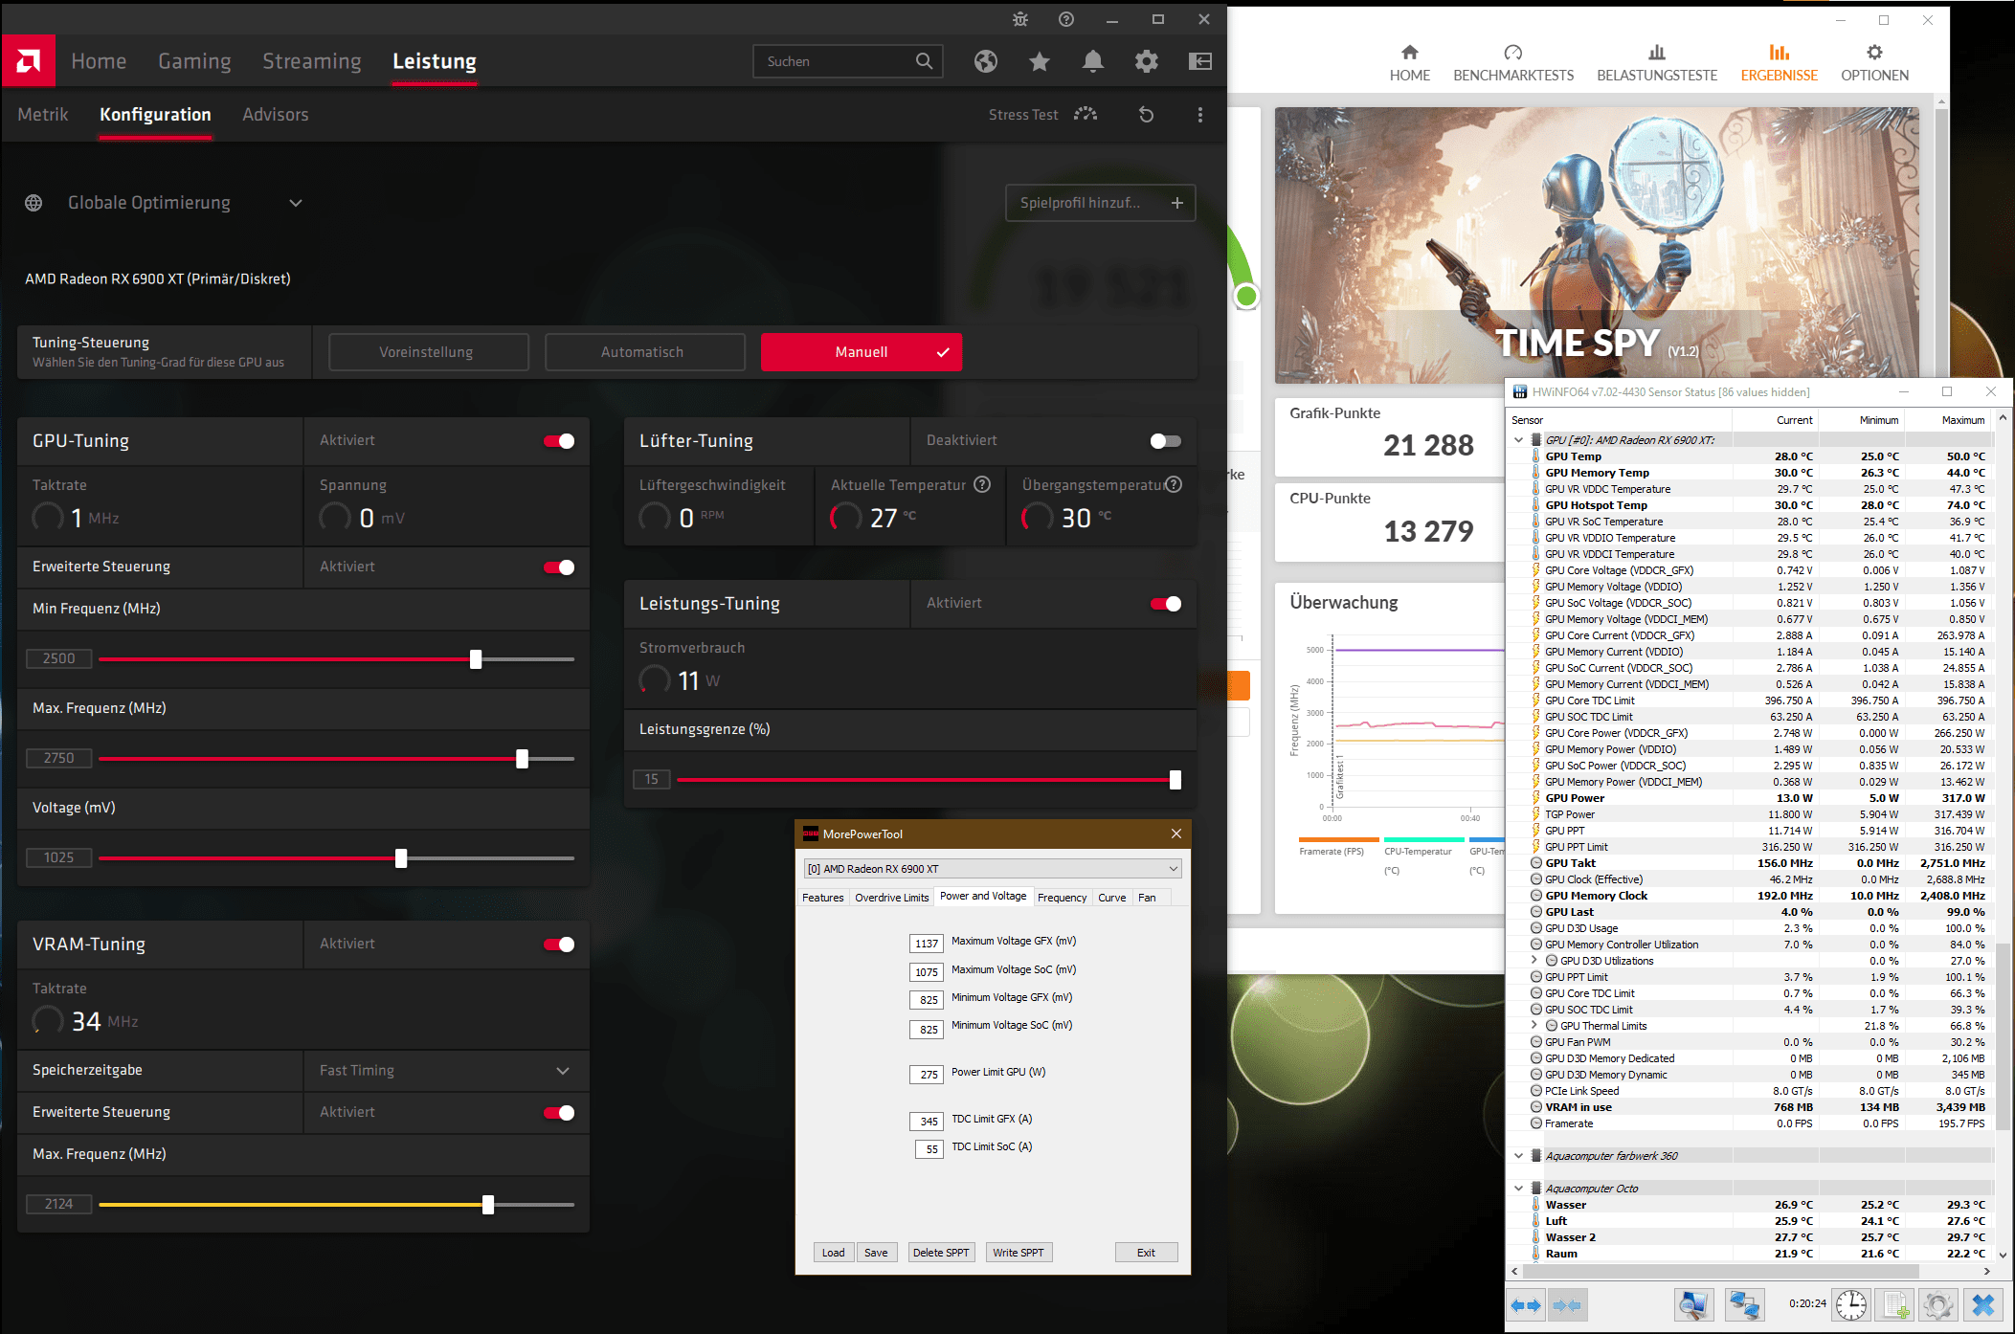Screen dimensions: 2015x1334
Task: Click Spielprofil hinzufügen button
Action: pos(1101,203)
